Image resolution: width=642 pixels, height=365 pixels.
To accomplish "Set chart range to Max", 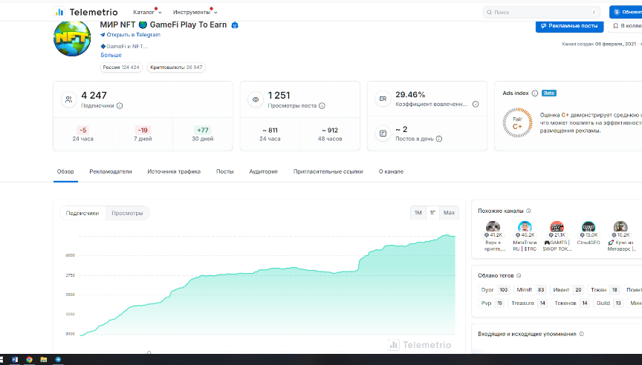I will [449, 212].
